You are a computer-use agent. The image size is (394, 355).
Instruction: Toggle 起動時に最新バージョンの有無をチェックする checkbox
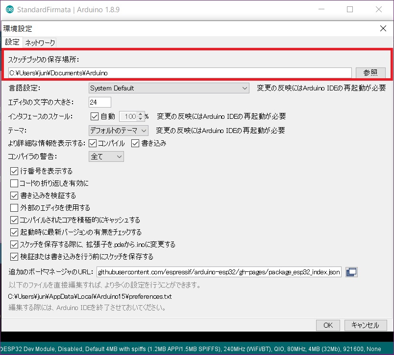point(14,232)
